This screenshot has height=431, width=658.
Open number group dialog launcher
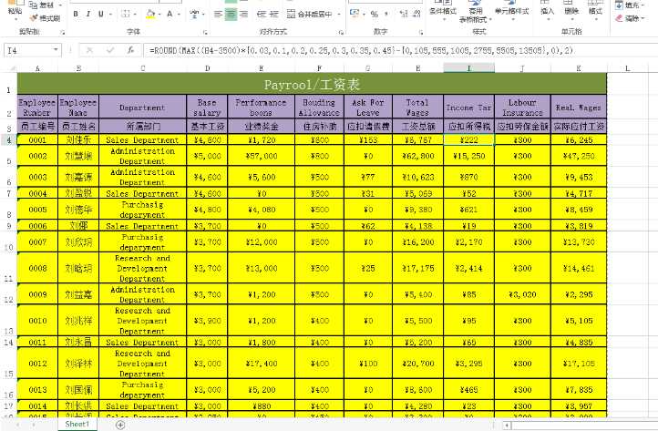(421, 32)
